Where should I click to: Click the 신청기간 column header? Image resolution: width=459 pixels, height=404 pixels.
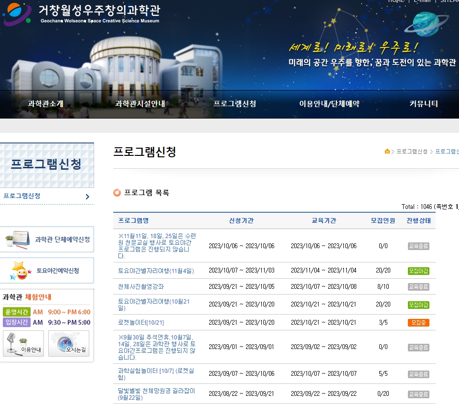click(241, 220)
